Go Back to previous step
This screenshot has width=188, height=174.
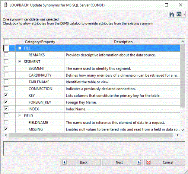pos(80,162)
